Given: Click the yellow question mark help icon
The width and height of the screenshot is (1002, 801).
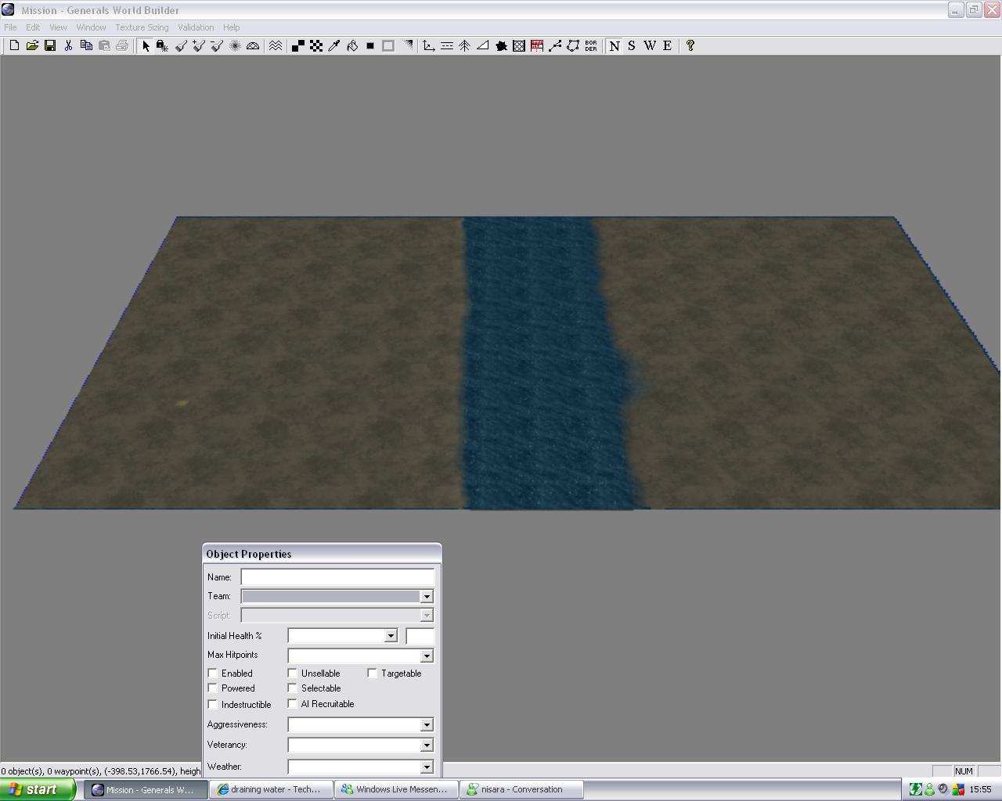Looking at the screenshot, I should [690, 46].
